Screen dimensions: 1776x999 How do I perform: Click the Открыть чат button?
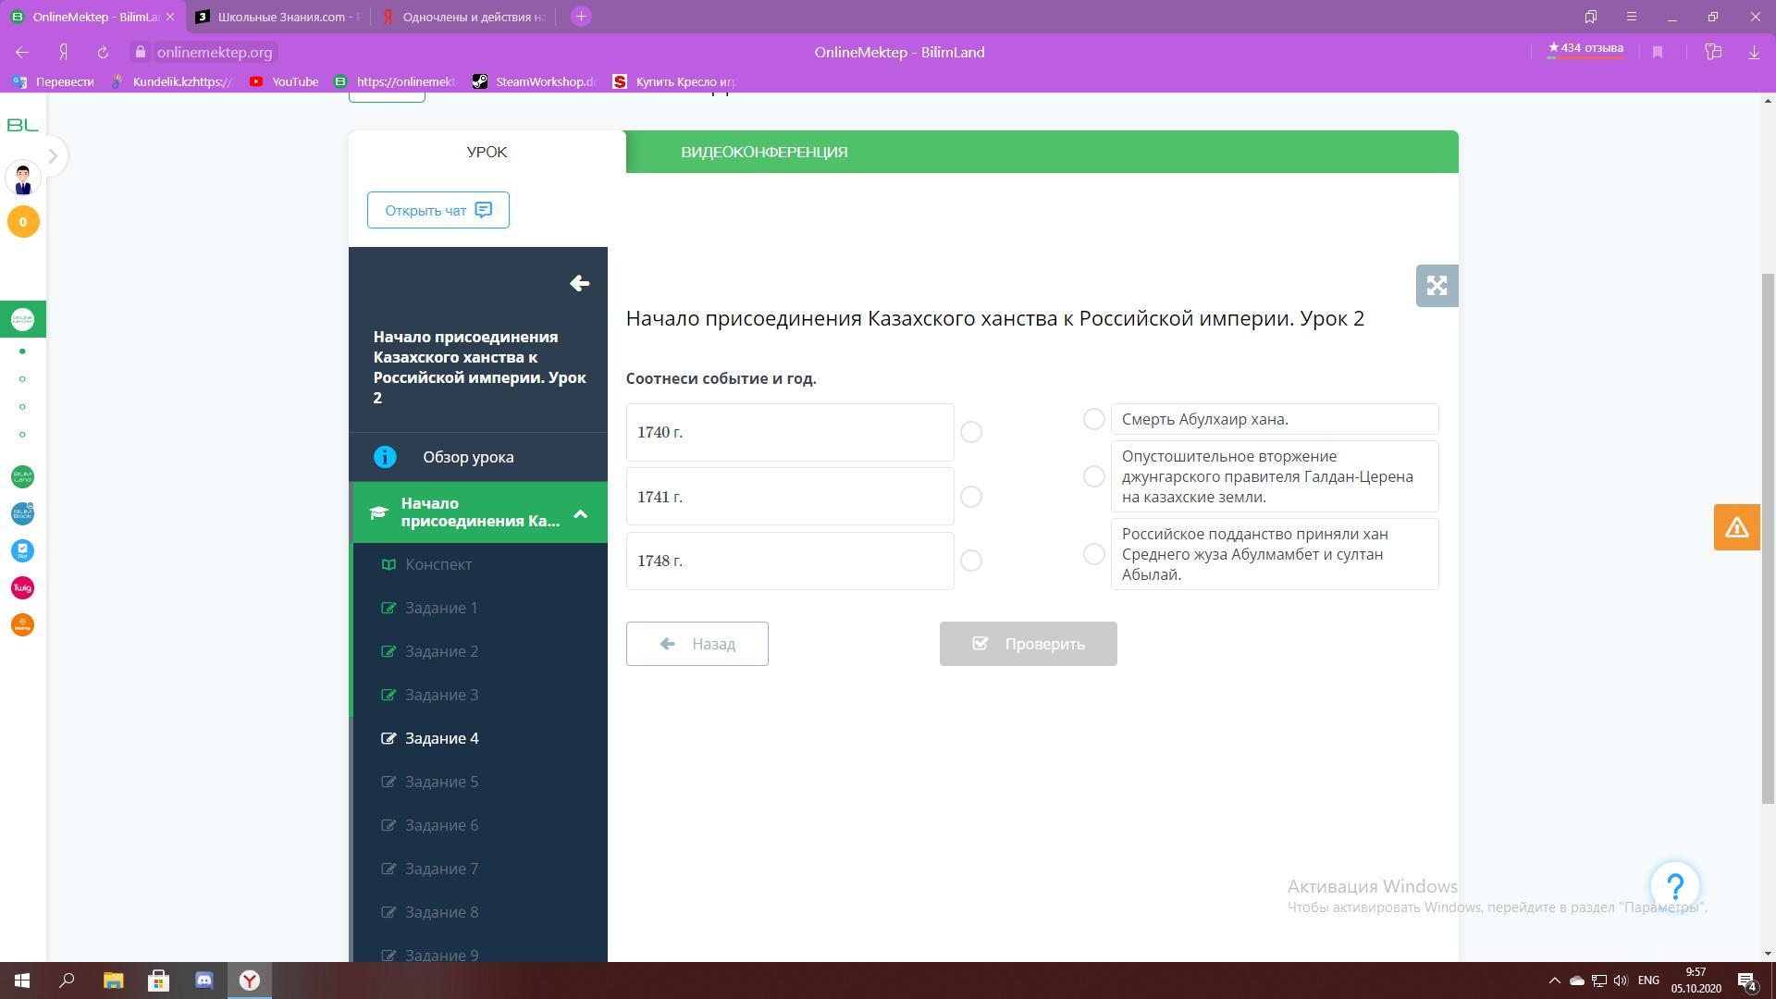(438, 210)
